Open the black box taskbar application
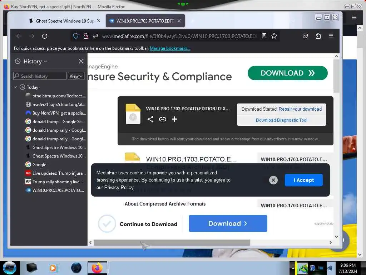 click(x=31, y=268)
